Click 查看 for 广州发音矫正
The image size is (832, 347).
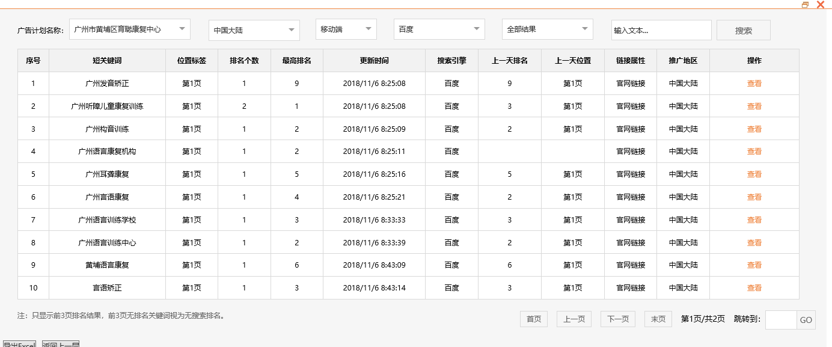754,84
